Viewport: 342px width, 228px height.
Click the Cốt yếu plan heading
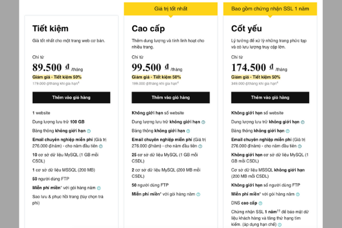point(246,28)
